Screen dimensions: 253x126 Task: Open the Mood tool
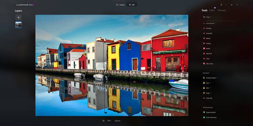(207, 38)
